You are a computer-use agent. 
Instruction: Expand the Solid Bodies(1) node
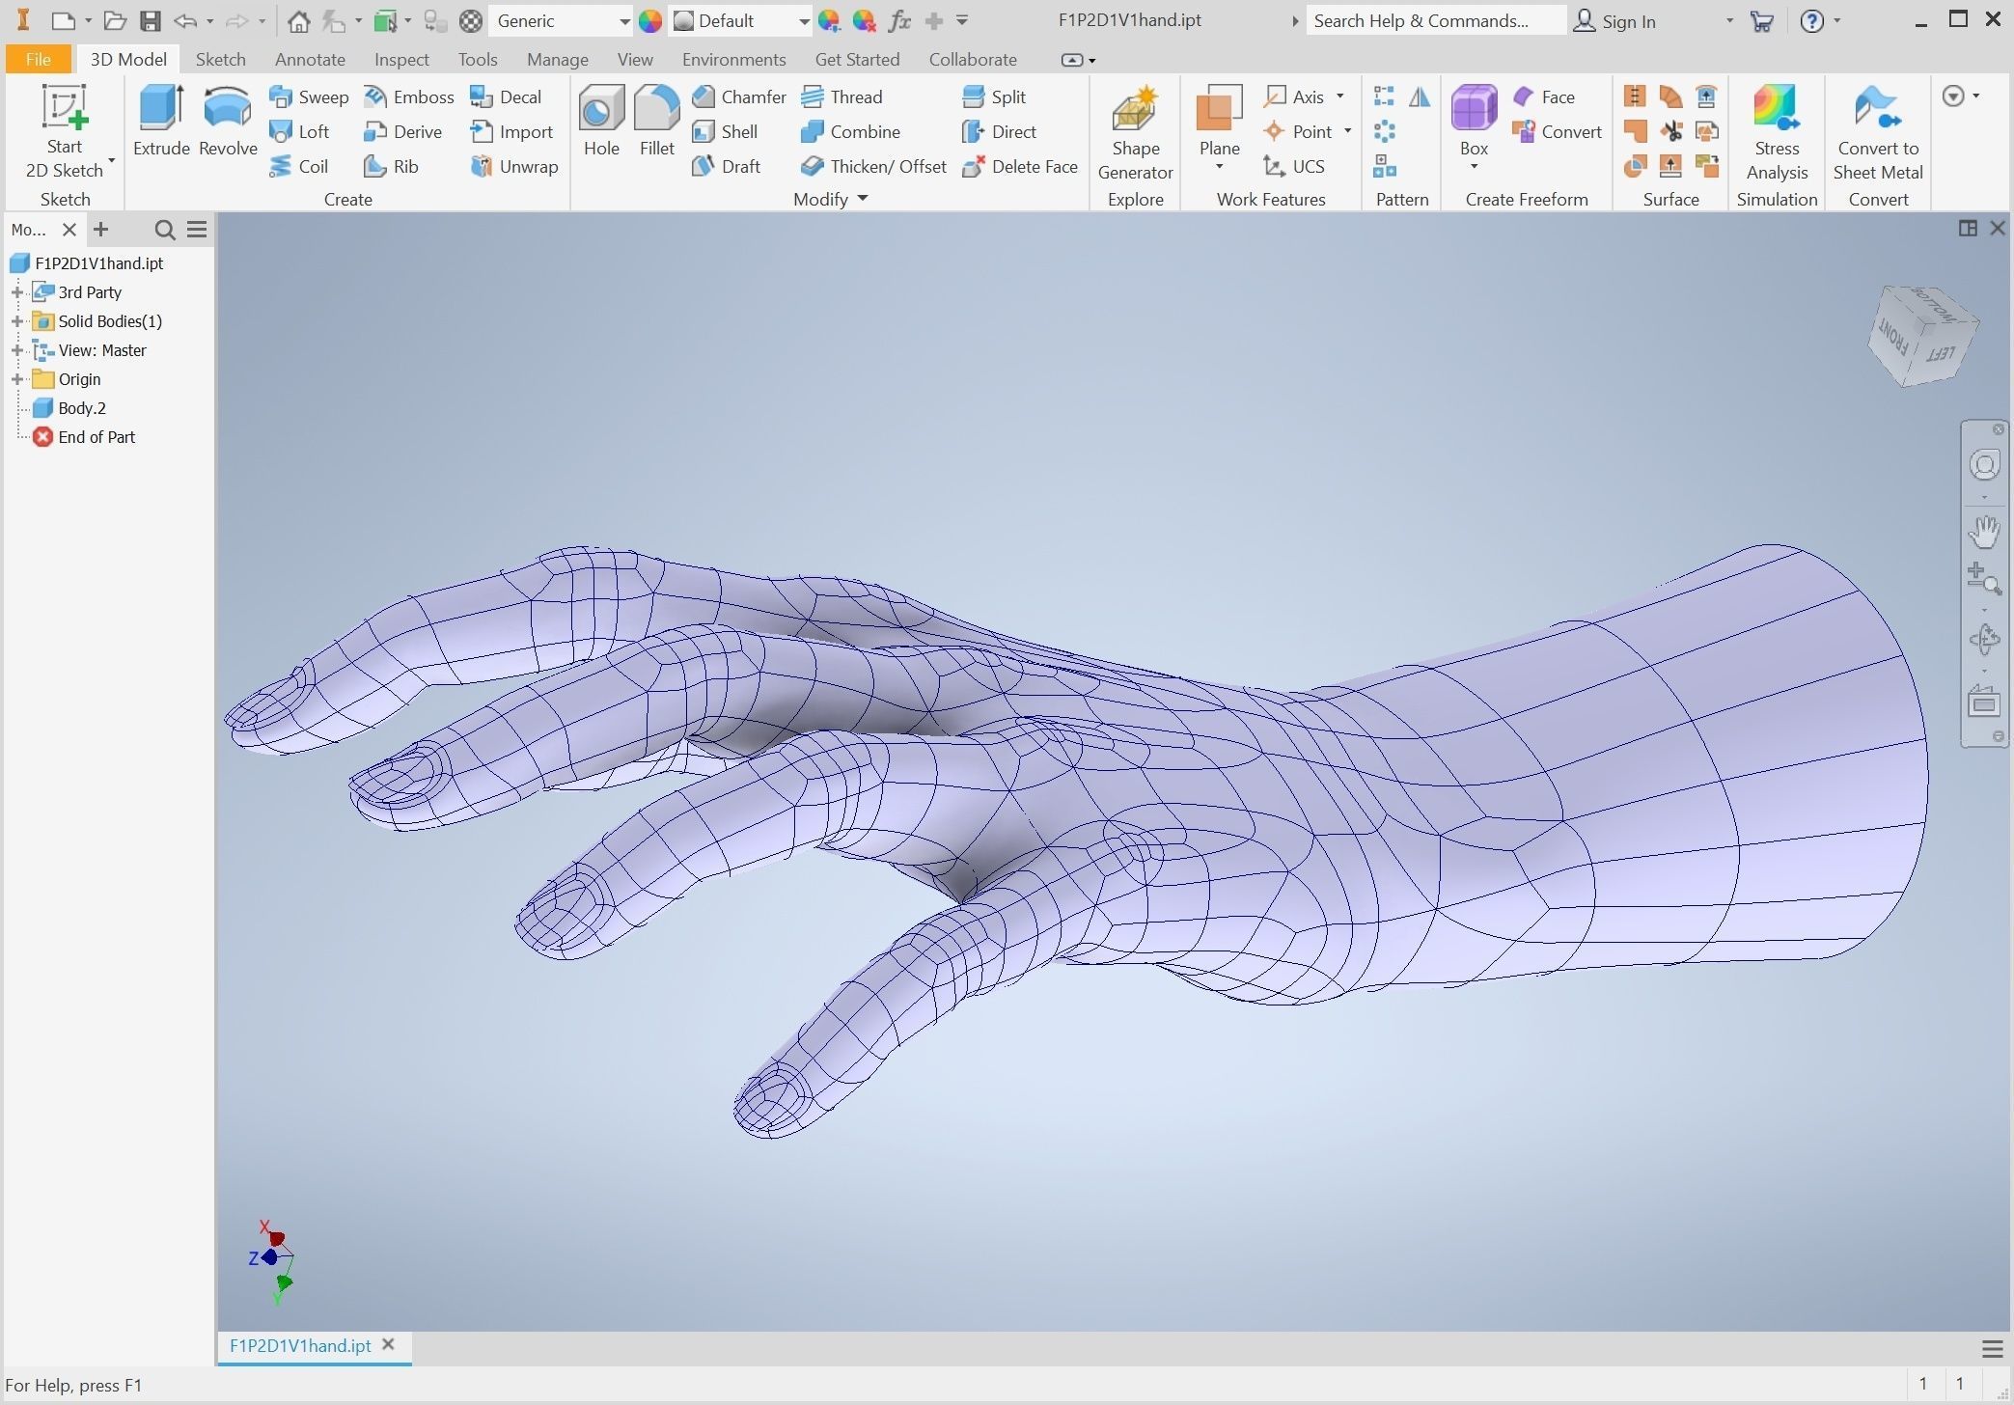point(17,321)
